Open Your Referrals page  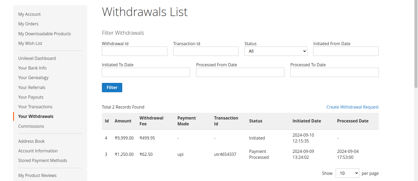(32, 87)
